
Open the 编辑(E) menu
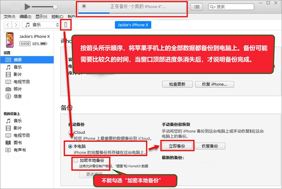tap(25, 17)
